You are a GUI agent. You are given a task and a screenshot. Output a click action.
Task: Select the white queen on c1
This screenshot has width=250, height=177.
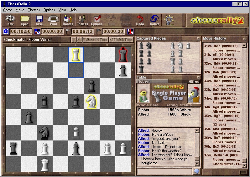tap(44, 164)
